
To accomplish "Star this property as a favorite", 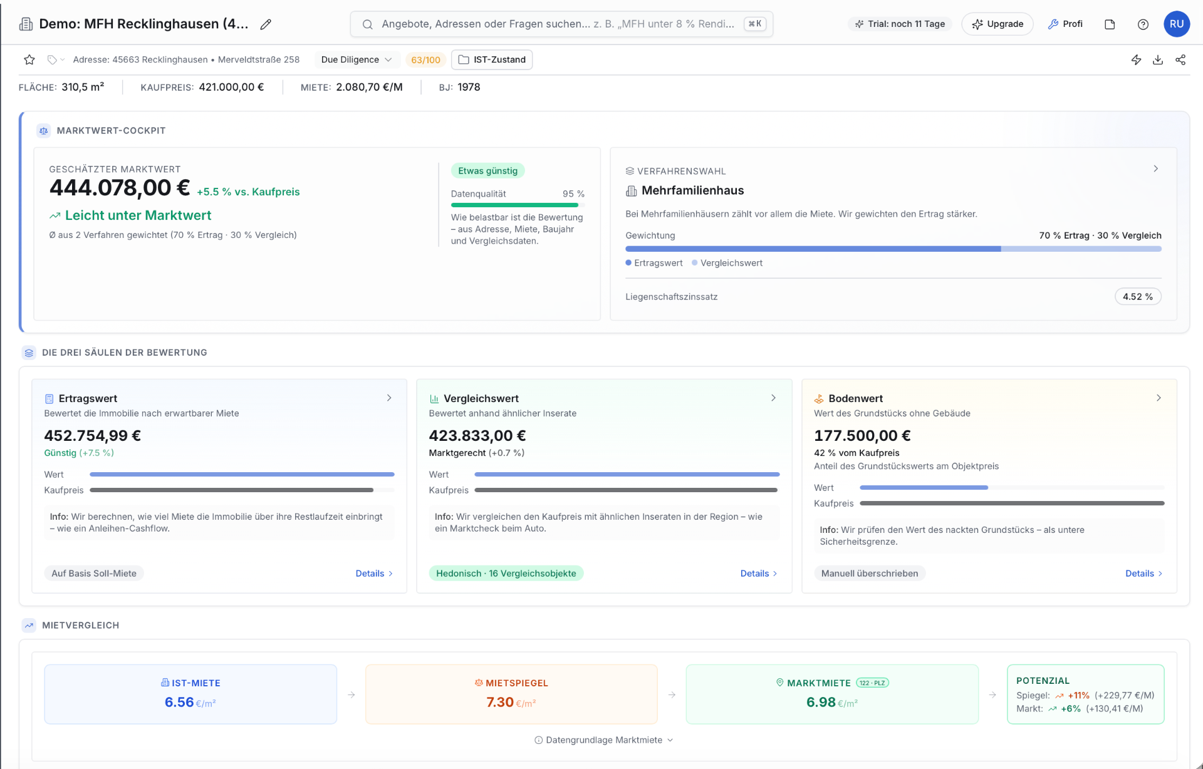I will pyautogui.click(x=29, y=59).
